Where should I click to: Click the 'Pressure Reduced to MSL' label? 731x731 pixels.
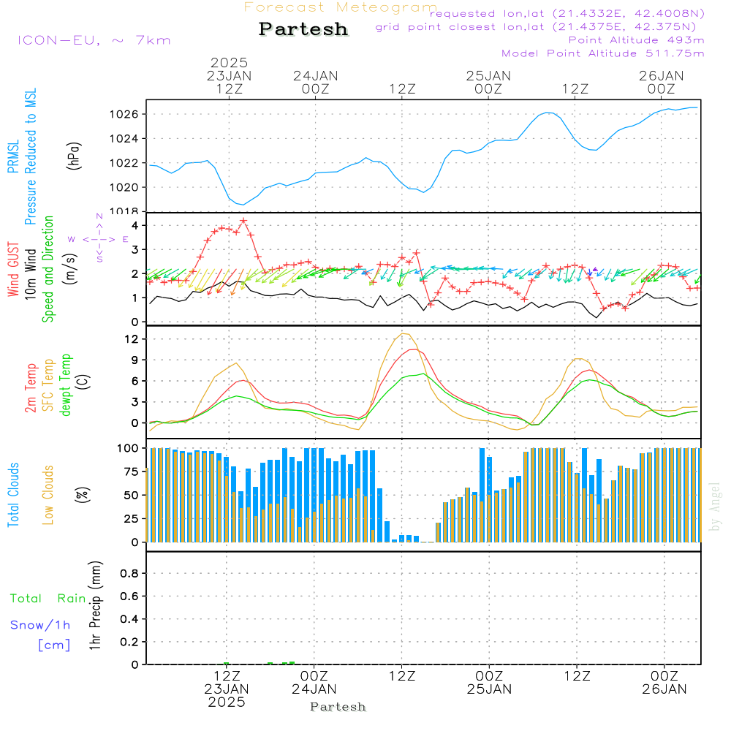[x=30, y=156]
